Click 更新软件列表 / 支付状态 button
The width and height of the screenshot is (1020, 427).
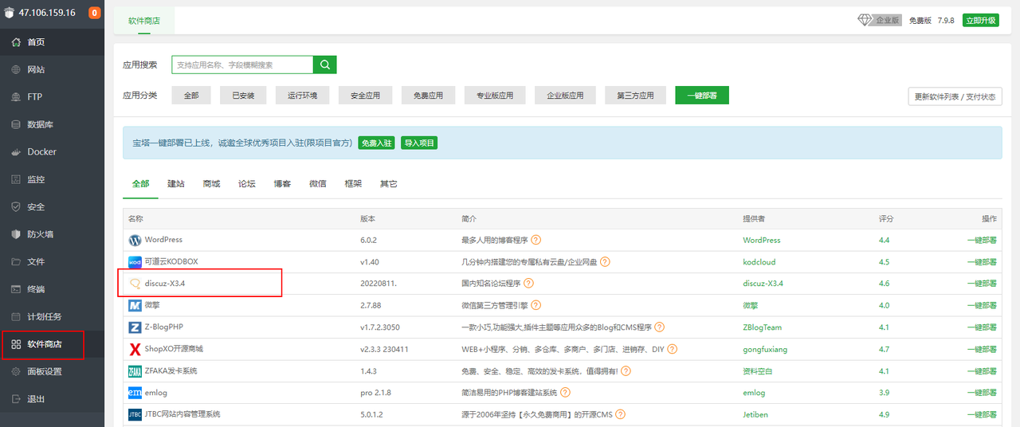(x=955, y=96)
